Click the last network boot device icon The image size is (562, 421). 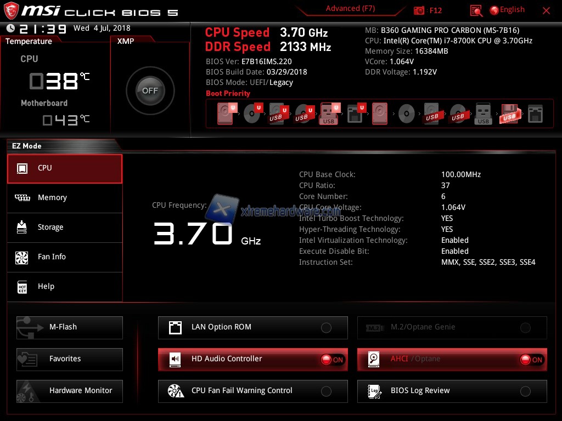click(535, 113)
